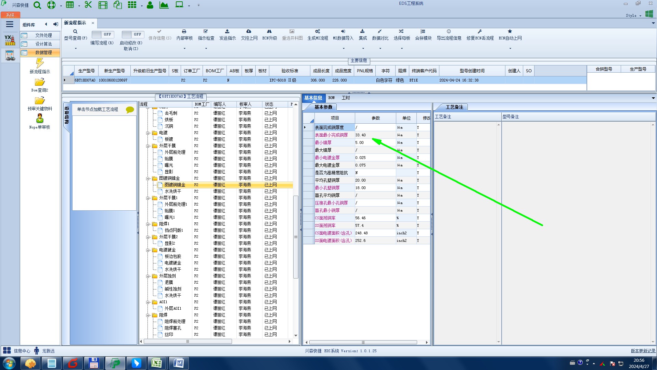
Task: Toggle the 编写流程 OFF switch
Action: 102,35
